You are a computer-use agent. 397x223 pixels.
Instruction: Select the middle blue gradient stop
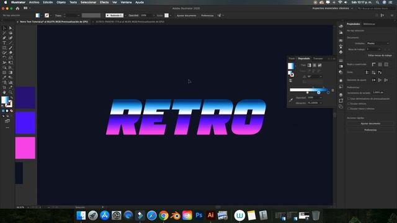pos(318,92)
